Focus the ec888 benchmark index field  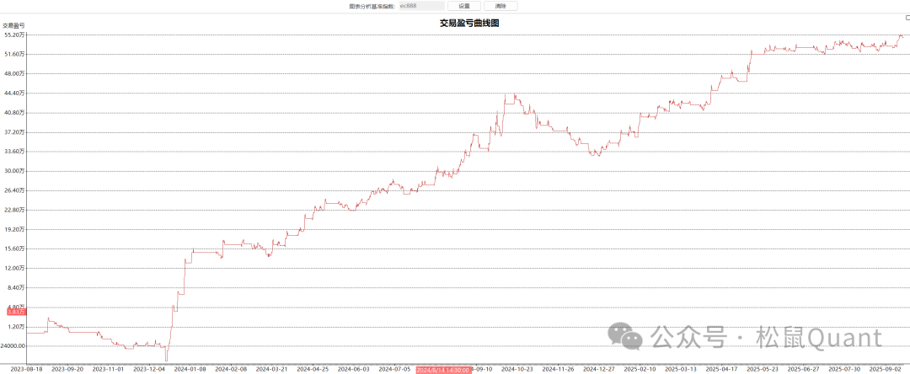(x=420, y=6)
